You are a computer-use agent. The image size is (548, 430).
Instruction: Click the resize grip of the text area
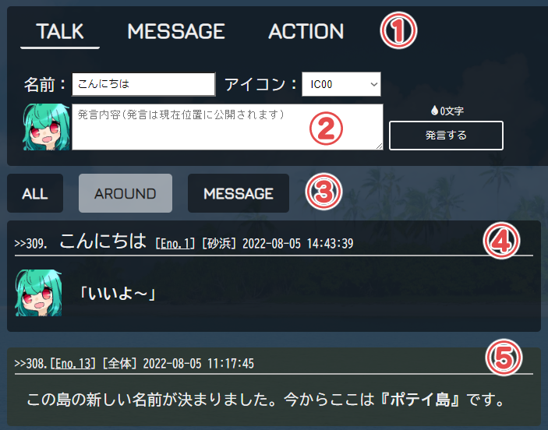pos(380,146)
